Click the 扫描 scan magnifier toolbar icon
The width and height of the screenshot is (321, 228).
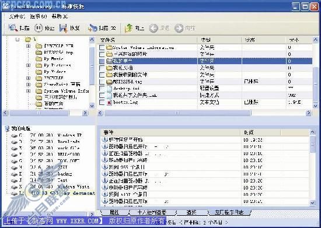click(x=13, y=28)
